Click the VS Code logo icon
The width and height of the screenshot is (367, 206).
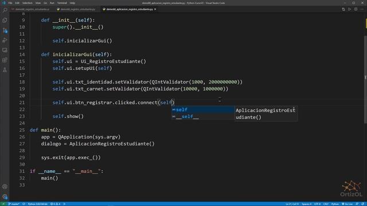(3, 3)
